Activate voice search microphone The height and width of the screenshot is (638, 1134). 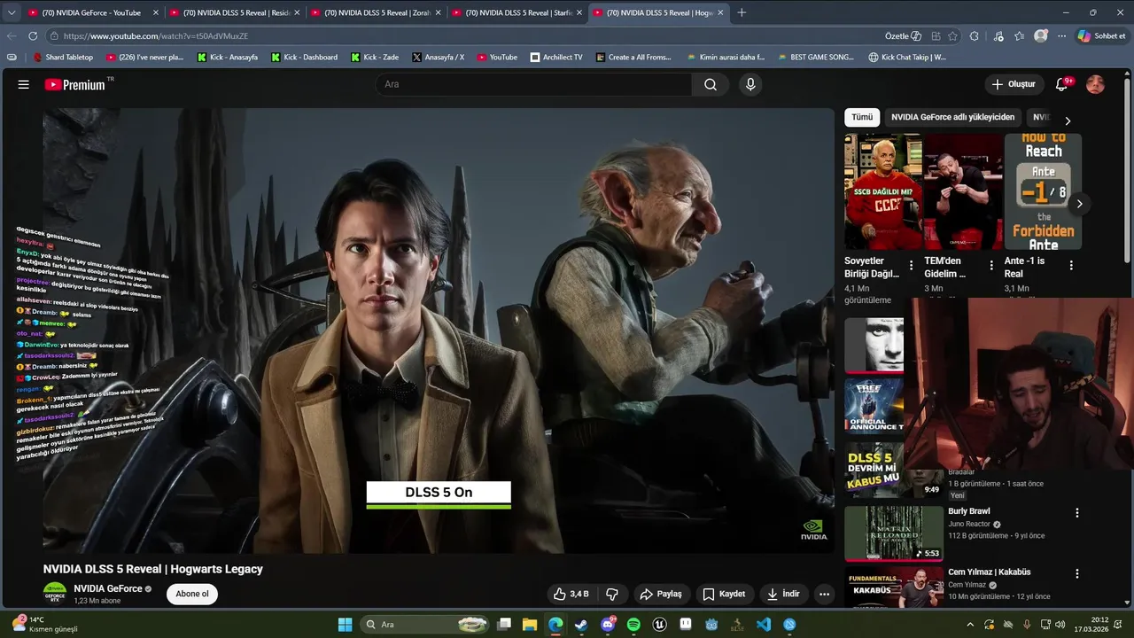click(750, 84)
